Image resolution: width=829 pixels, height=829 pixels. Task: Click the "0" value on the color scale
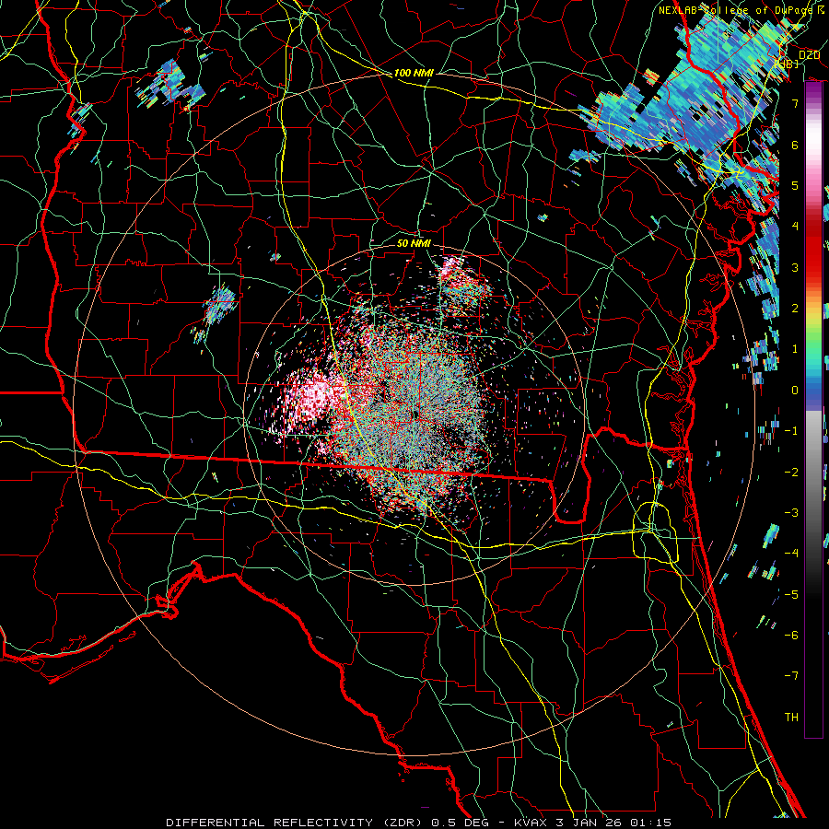[795, 391]
